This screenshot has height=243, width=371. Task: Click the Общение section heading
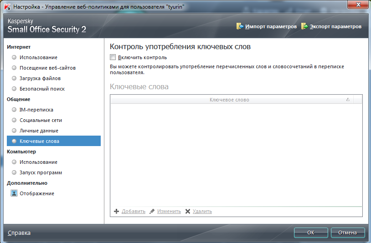pos(18,99)
